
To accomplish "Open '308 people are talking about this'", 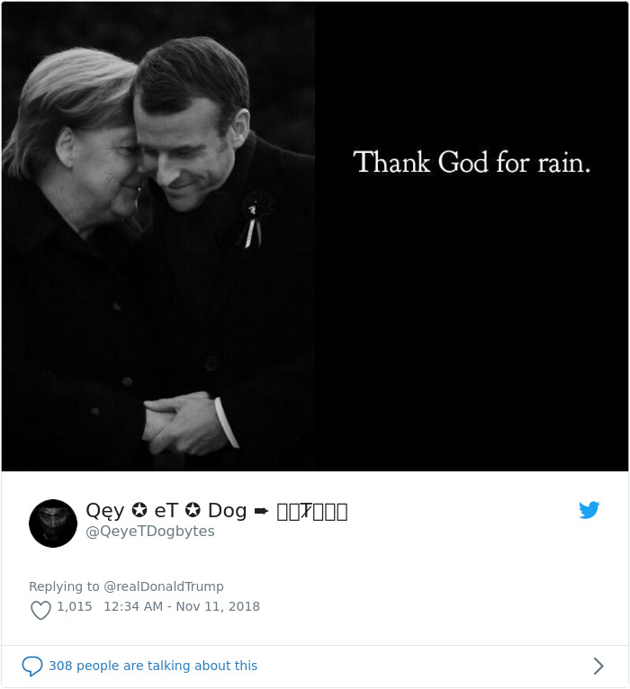I will pyautogui.click(x=153, y=667).
